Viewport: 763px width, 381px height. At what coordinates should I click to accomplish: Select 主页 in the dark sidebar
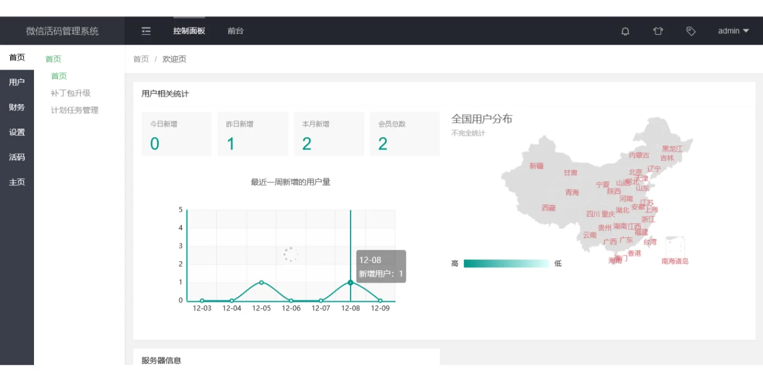pyautogui.click(x=17, y=182)
